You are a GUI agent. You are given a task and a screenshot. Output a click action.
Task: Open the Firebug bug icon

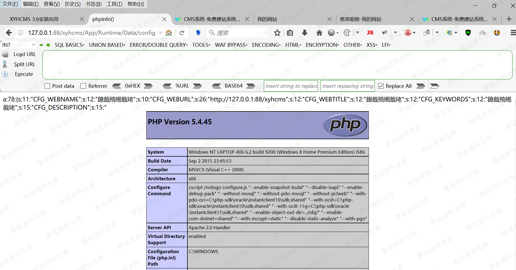click(x=384, y=33)
